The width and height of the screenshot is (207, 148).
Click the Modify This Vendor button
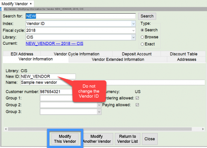pos(65,139)
